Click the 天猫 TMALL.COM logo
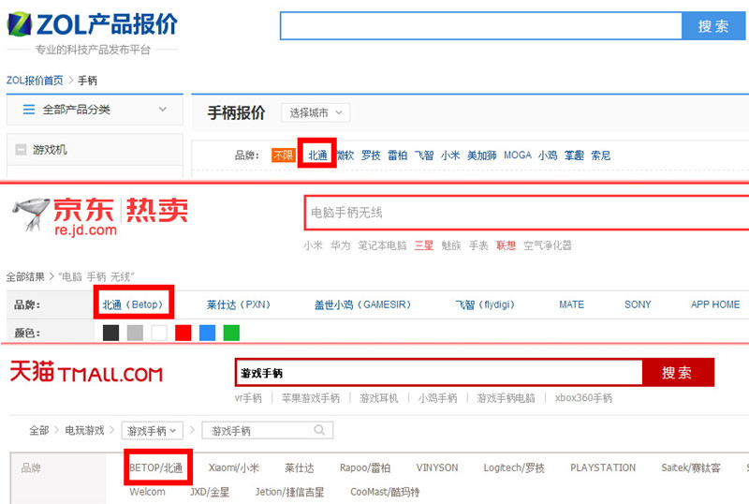This screenshot has width=749, height=504. click(x=86, y=372)
